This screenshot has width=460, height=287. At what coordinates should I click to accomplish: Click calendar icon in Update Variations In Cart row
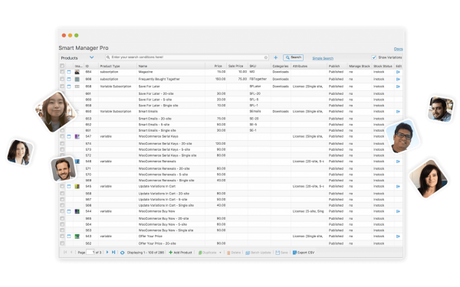pos(69,186)
